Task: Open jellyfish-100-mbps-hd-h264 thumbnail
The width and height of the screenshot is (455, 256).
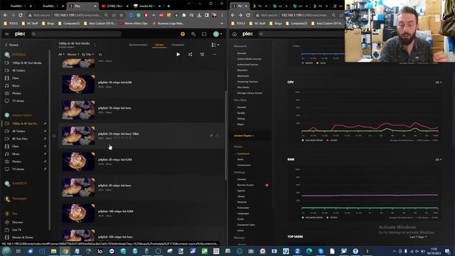Action: click(x=78, y=213)
